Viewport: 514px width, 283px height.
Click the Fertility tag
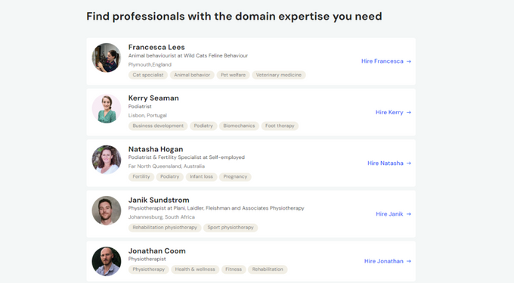(x=141, y=177)
